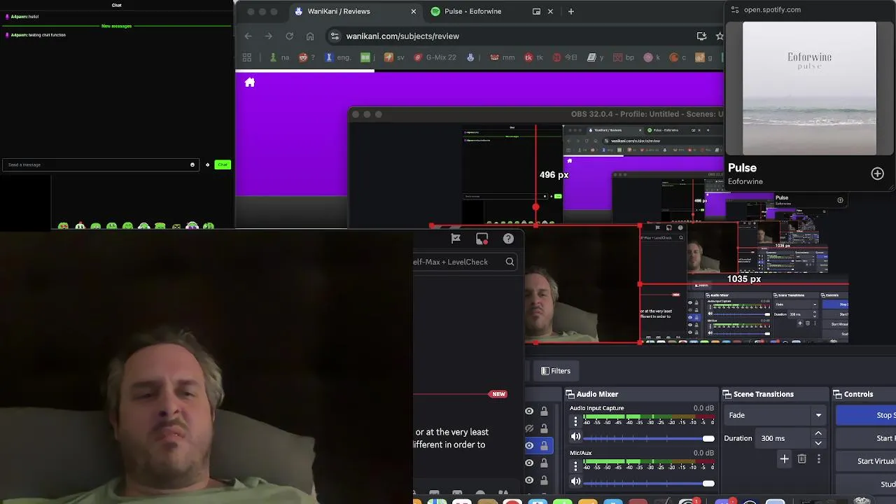Screen dimensions: 896x504
Task: Detach the Scene Transitions dock
Action: (727, 394)
